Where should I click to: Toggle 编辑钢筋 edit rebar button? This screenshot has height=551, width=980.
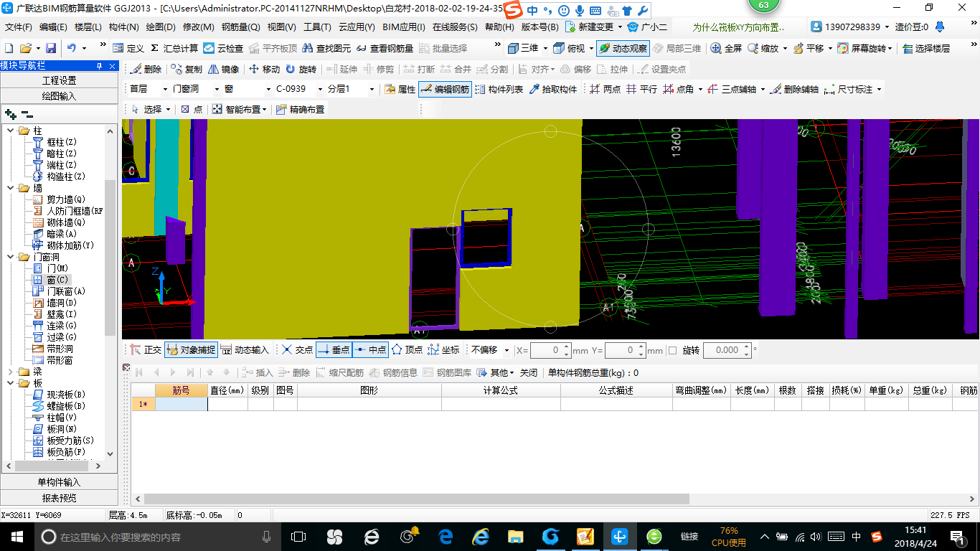445,89
